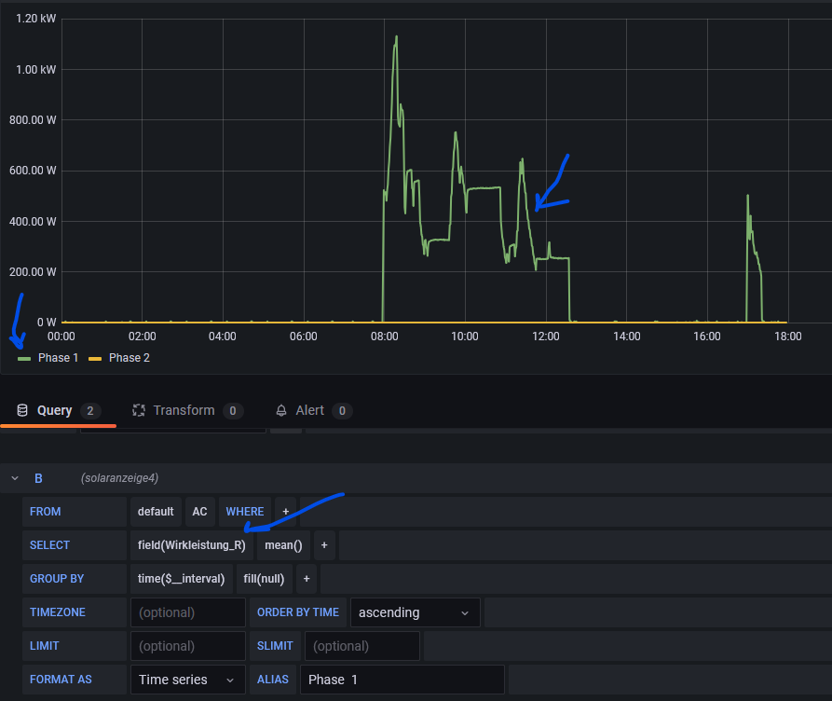832x701 pixels.
Task: Click the database icon on the Query tab
Action: 22,410
